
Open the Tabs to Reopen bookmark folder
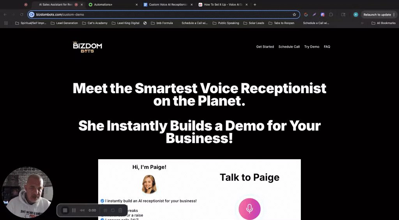coord(281,23)
